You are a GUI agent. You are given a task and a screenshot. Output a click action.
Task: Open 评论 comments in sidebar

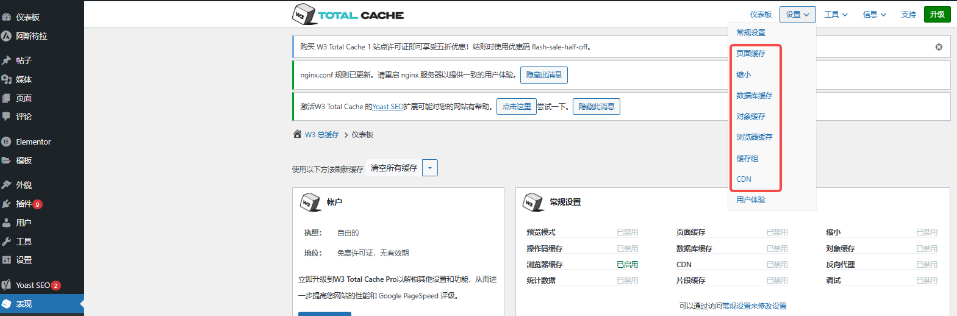coord(23,117)
